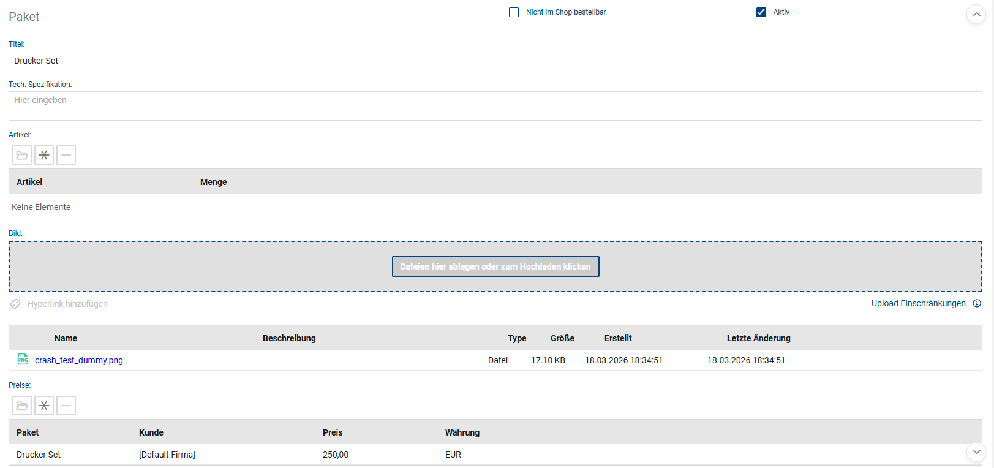Screen dimensions: 994x468
Task: Remove entry with Artikel minus icon
Action: [x=66, y=155]
